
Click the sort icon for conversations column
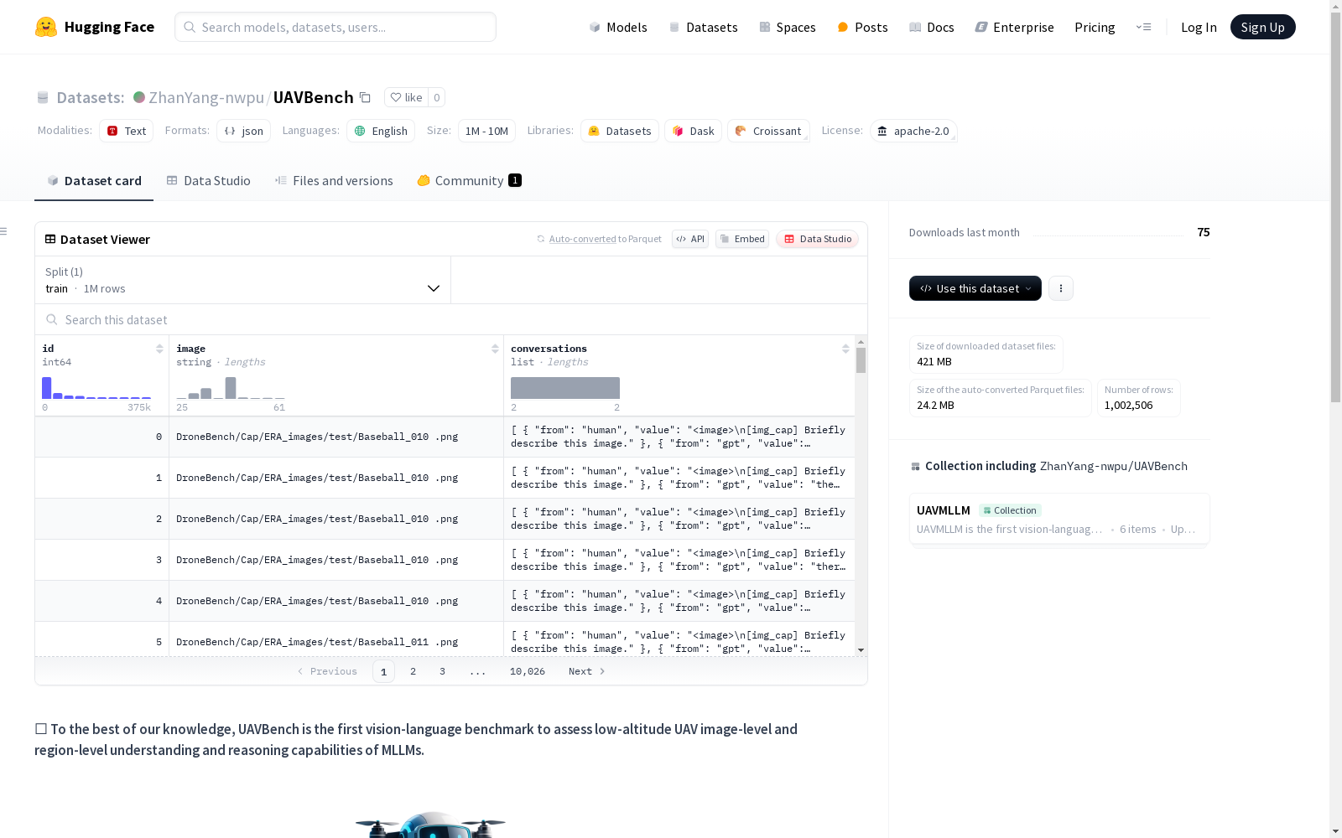pyautogui.click(x=845, y=349)
